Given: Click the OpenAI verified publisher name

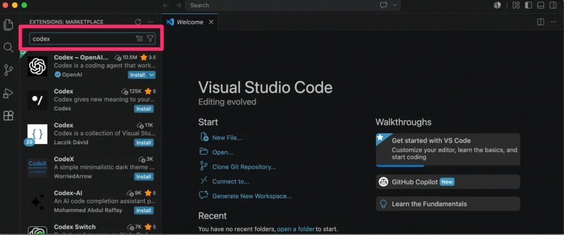Looking at the screenshot, I should pyautogui.click(x=72, y=75).
